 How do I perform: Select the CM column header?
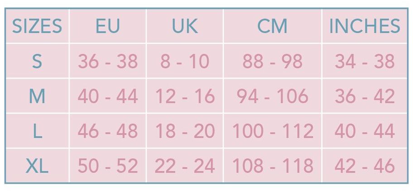pyautogui.click(x=272, y=26)
